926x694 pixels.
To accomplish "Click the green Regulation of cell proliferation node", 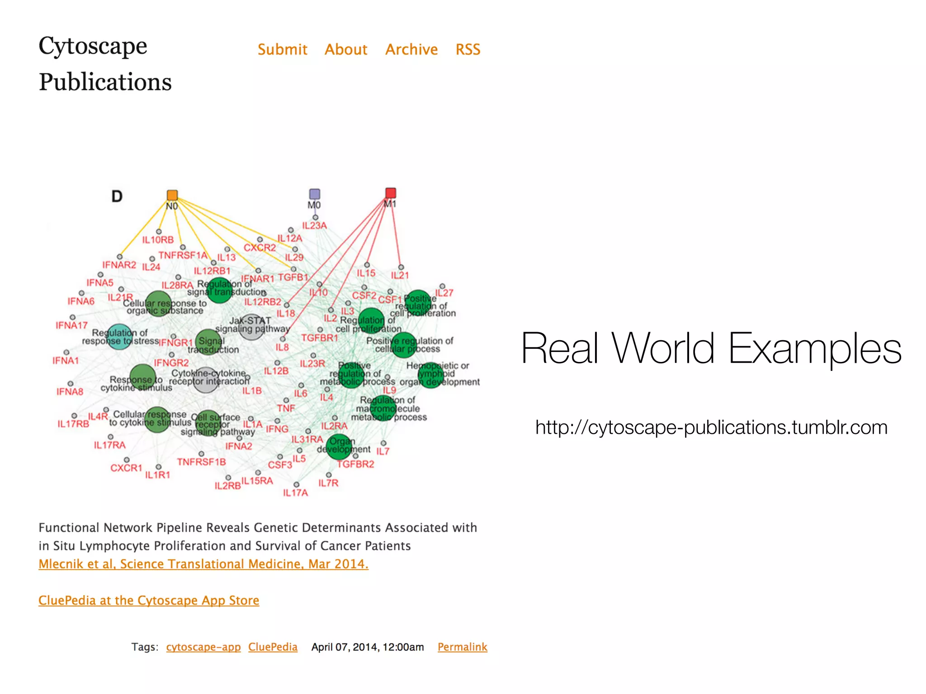I will coord(371,321).
